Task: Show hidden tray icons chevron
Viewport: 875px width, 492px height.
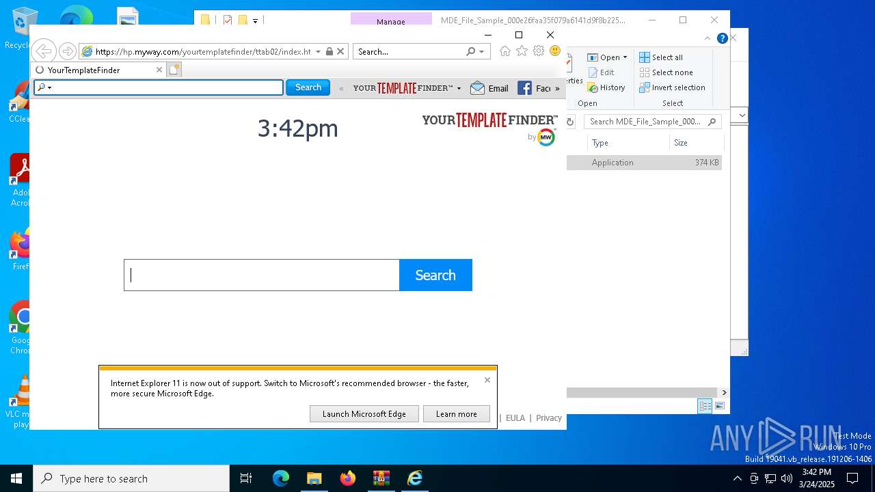Action: click(737, 478)
